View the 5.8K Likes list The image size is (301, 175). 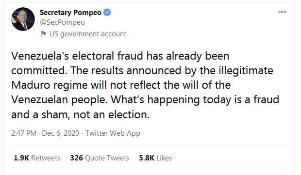(155, 158)
